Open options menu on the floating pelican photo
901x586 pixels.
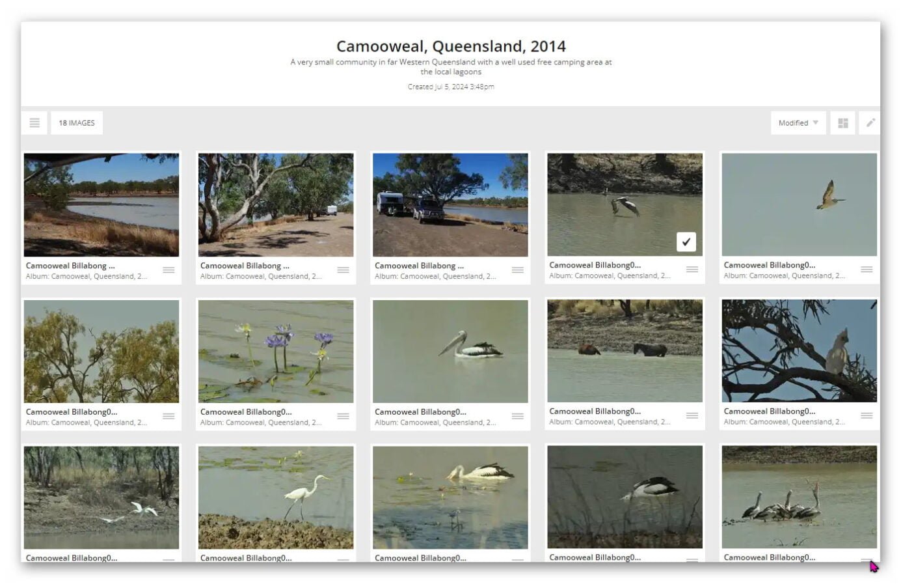click(518, 416)
